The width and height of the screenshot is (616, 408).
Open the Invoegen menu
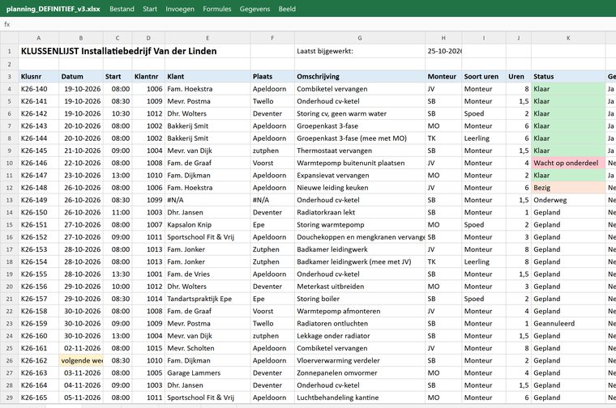click(180, 9)
